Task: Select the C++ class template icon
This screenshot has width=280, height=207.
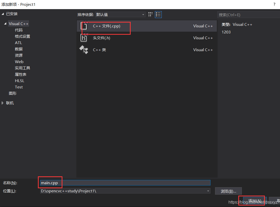Action: (84, 50)
